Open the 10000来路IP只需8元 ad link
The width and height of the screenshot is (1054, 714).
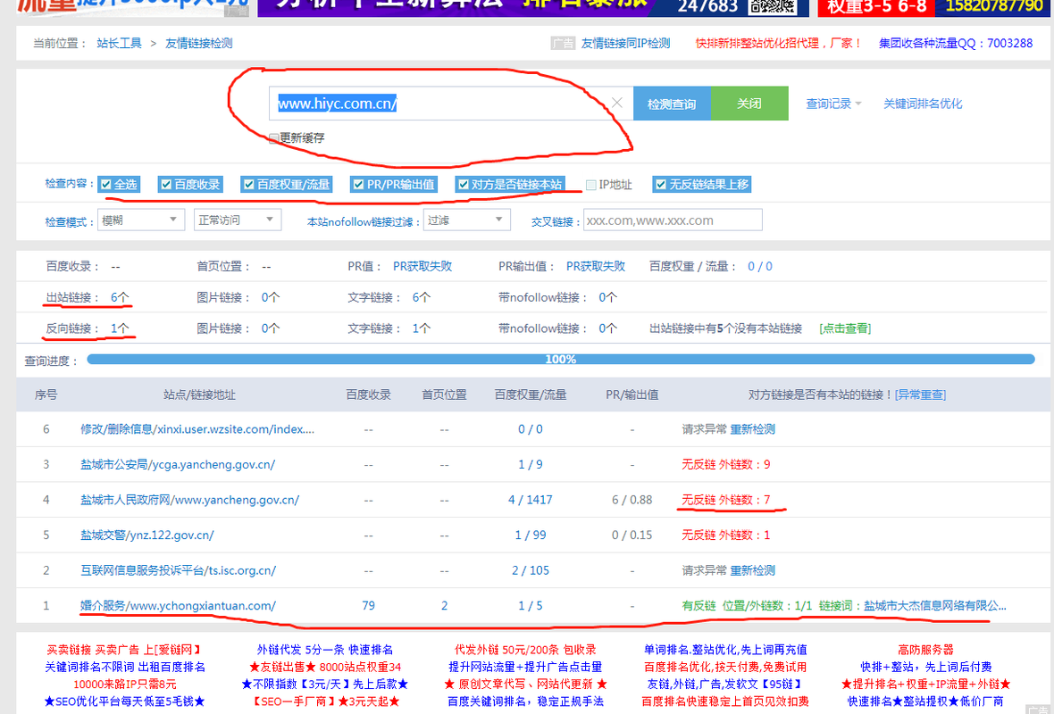(124, 685)
